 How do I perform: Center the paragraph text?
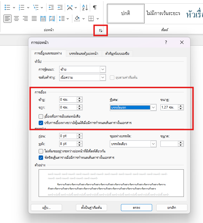(16, 18)
